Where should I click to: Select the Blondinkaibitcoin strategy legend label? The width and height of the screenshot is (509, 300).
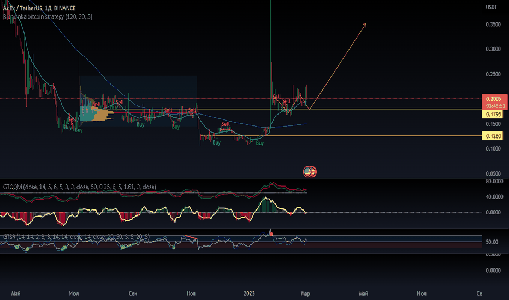pyautogui.click(x=48, y=16)
